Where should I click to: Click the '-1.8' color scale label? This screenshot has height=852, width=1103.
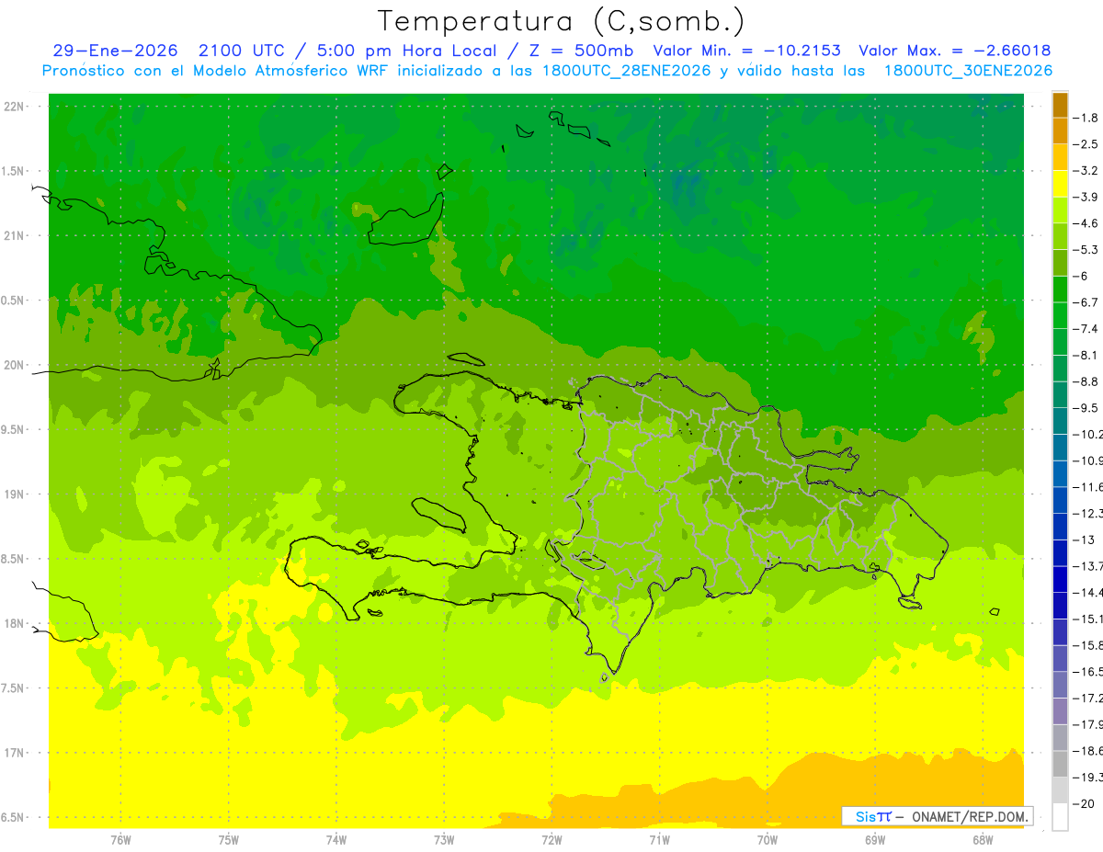click(x=1085, y=118)
